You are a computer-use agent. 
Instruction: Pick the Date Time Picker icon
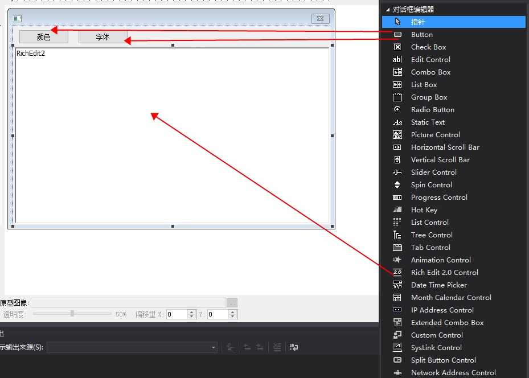click(397, 285)
